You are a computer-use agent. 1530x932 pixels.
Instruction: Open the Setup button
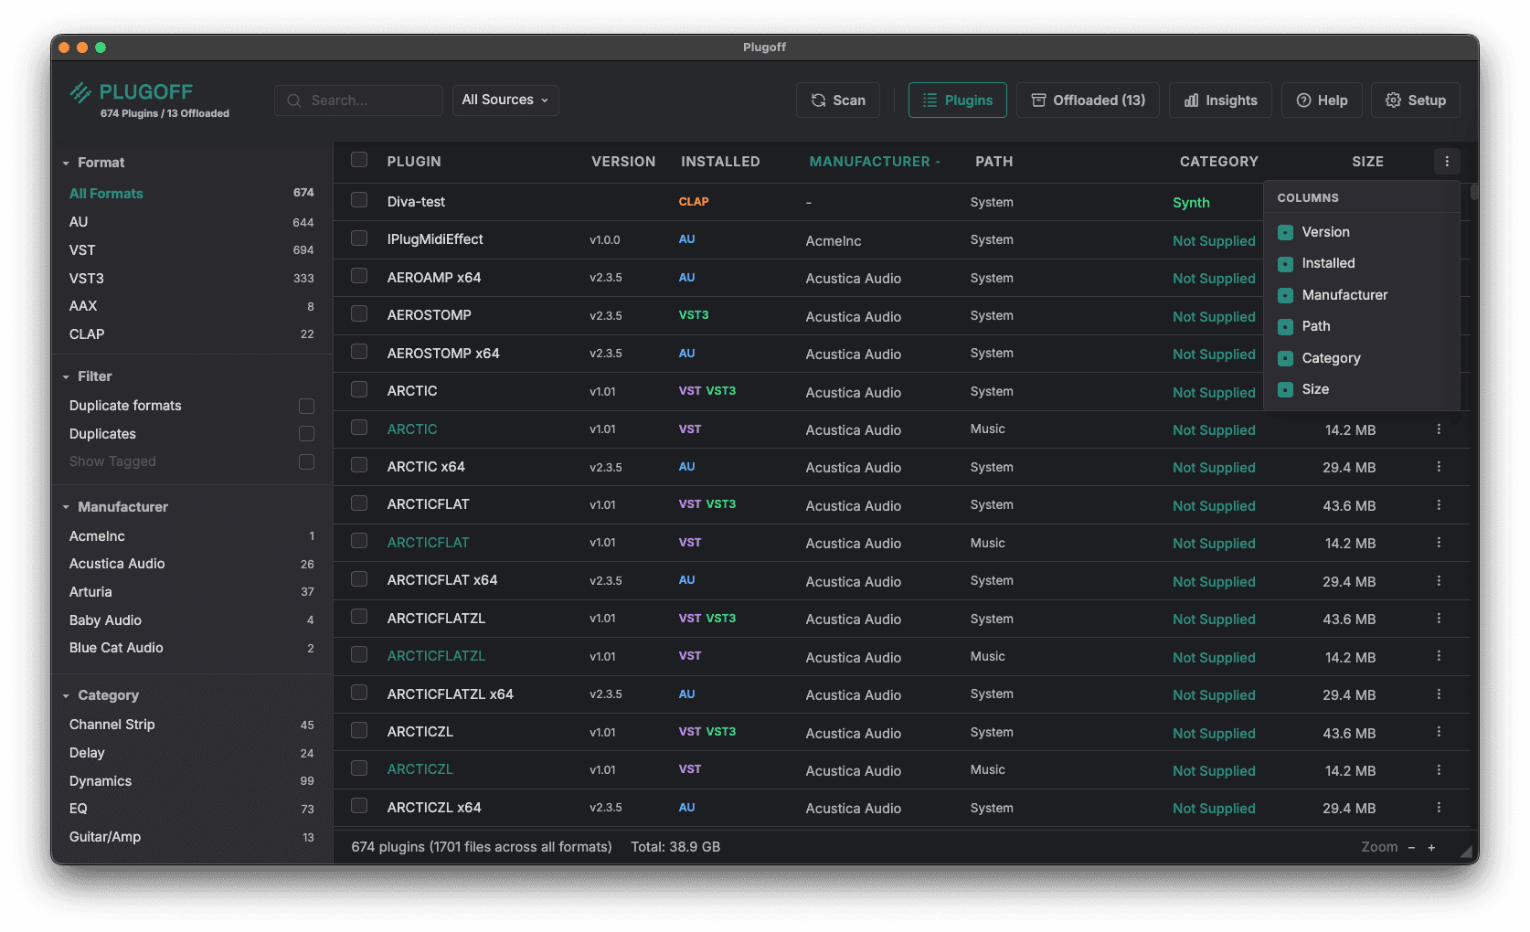(1415, 101)
